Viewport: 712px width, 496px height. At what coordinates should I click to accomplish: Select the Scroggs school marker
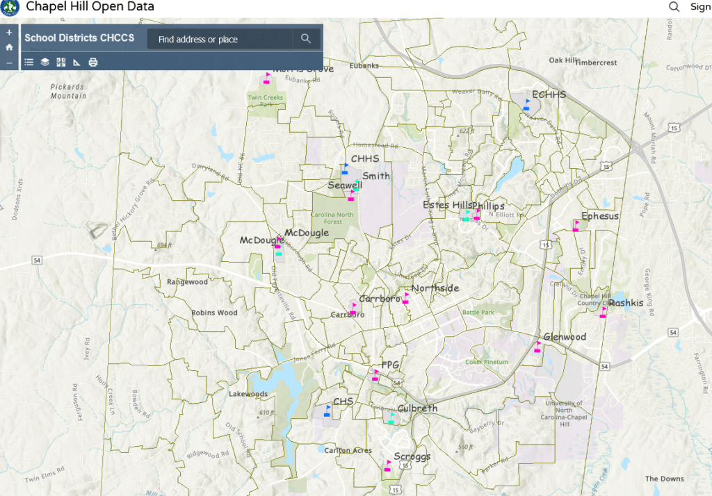(387, 465)
